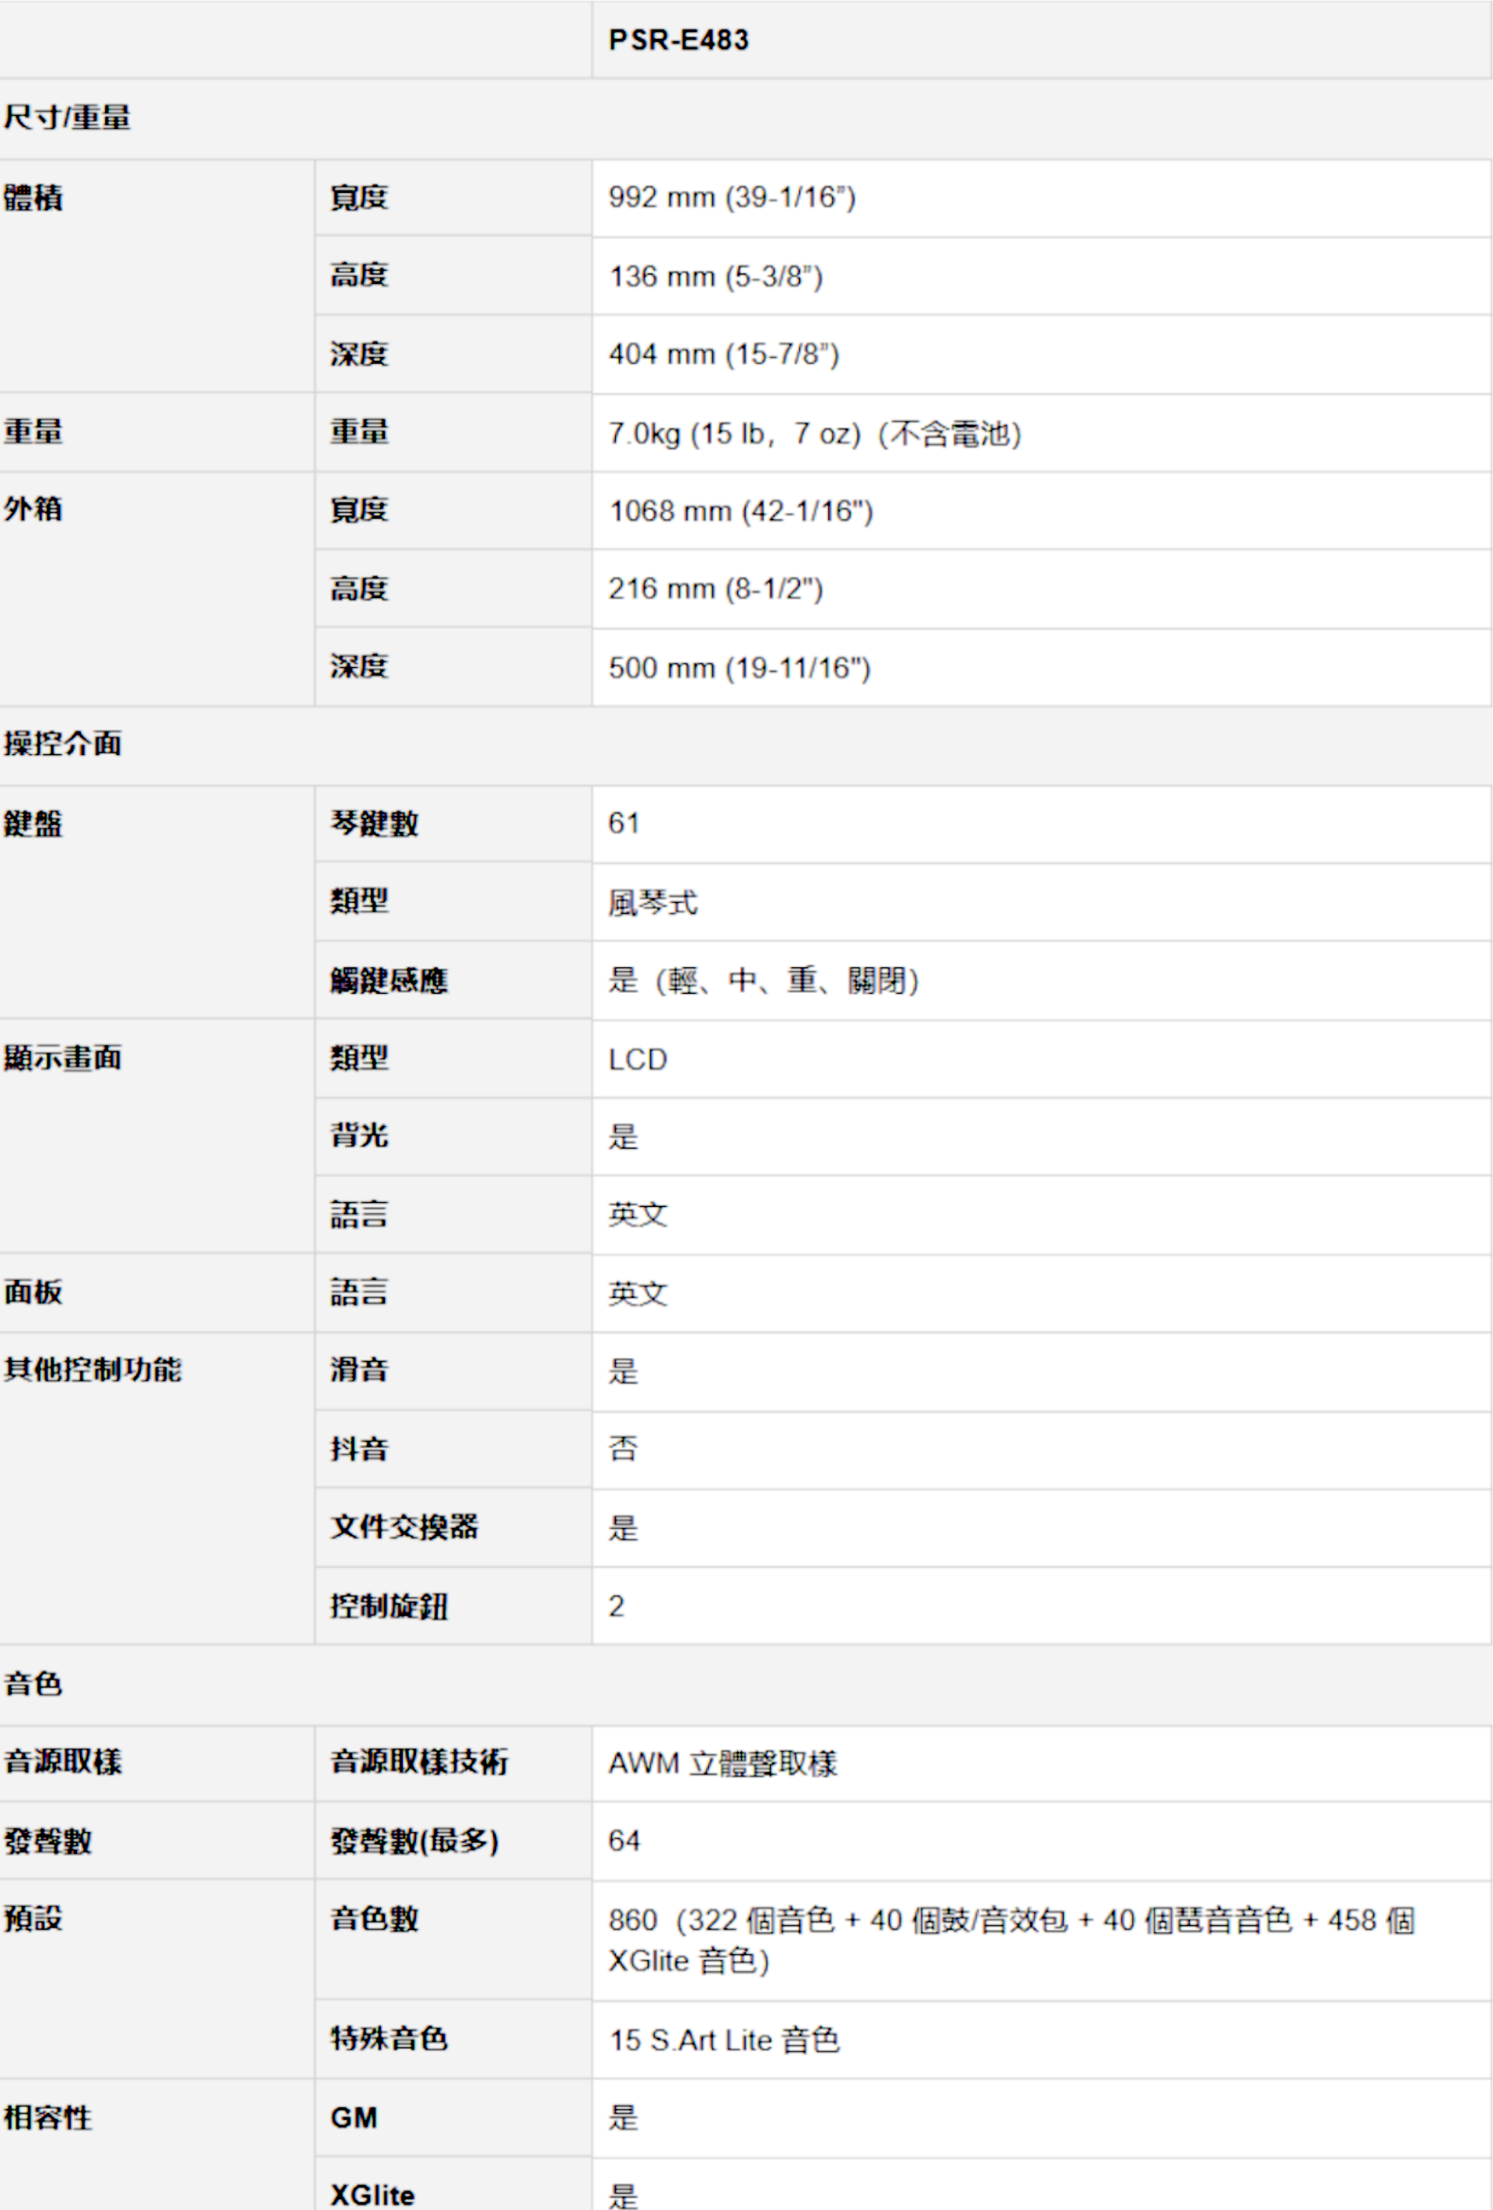The image size is (1493, 2210).
Task: Select the AWM 立體聲取樣 value text
Action: [x=722, y=1763]
